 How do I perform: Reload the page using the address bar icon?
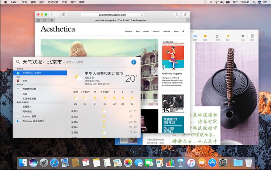coord(142,14)
